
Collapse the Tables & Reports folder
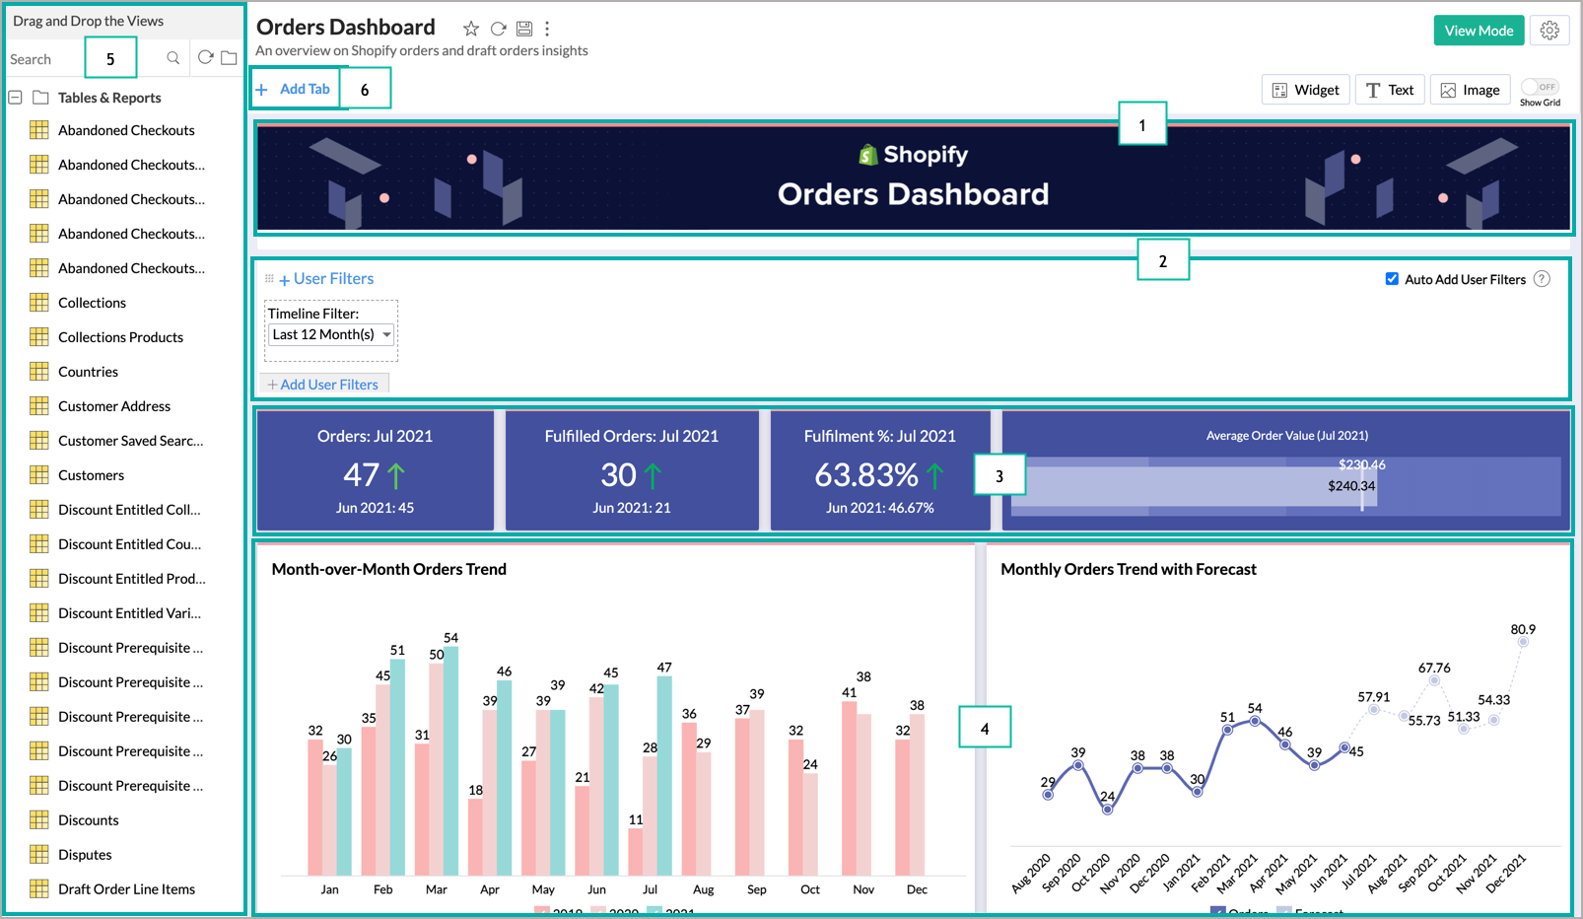[x=14, y=98]
